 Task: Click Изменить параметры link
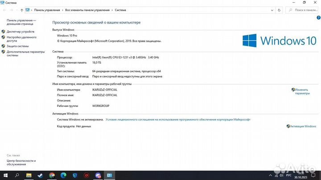click(x=302, y=91)
